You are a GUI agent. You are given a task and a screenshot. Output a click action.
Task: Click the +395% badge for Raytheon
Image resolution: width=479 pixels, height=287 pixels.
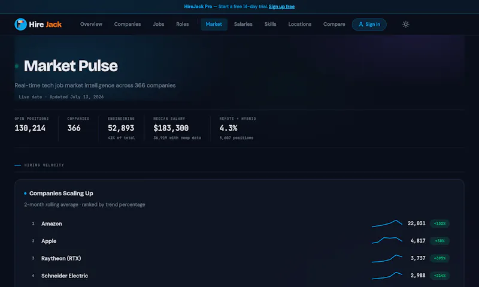[439, 258]
